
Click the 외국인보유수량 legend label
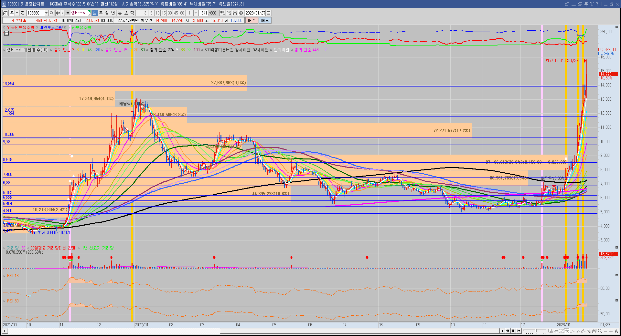[21, 27]
